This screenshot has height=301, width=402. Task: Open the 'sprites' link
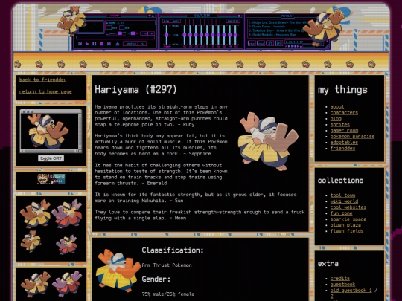click(340, 125)
